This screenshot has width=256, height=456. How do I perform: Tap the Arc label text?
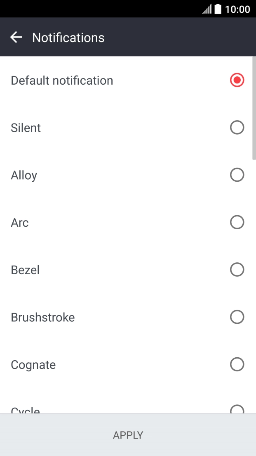(19, 222)
